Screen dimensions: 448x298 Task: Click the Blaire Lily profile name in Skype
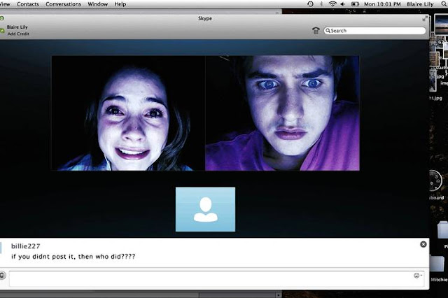(17, 27)
